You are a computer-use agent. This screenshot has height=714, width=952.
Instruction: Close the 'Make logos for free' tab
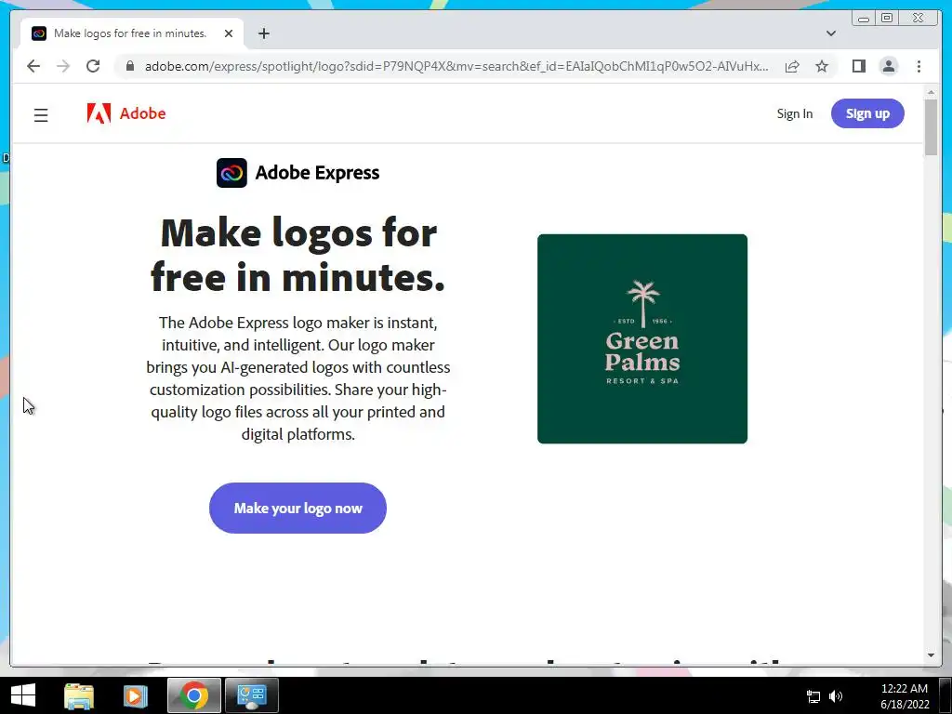(229, 33)
